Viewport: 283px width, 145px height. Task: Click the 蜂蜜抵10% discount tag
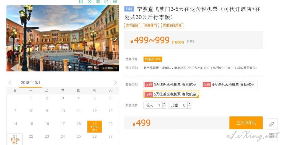tap(153, 59)
